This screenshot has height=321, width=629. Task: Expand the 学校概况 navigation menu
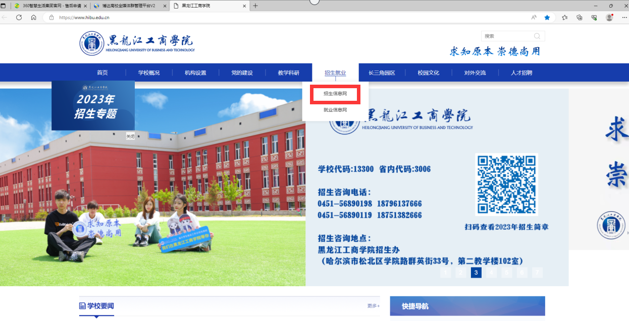pyautogui.click(x=149, y=73)
